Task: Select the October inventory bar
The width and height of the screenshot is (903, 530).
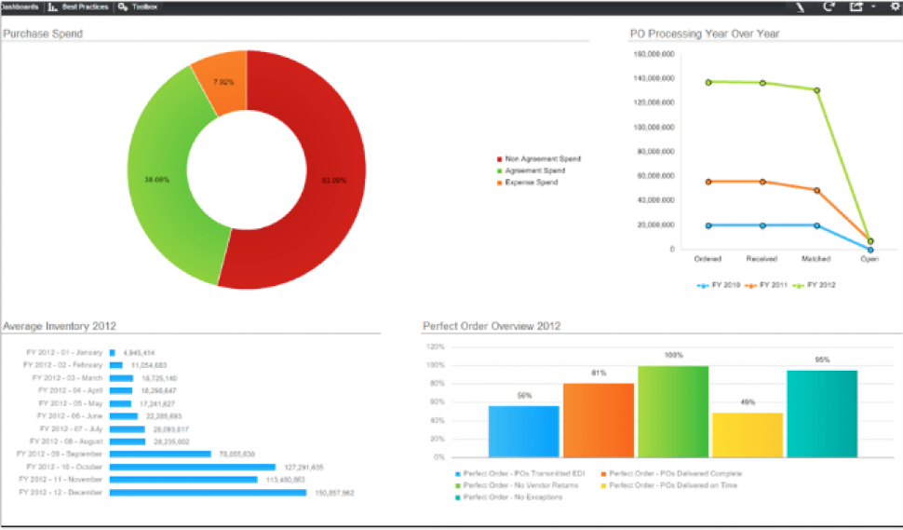Action: pos(193,468)
